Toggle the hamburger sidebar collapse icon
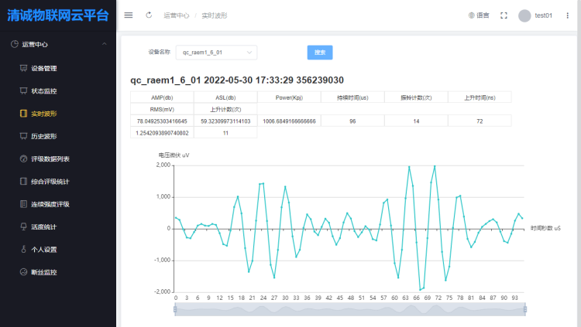The width and height of the screenshot is (581, 327). click(x=128, y=15)
